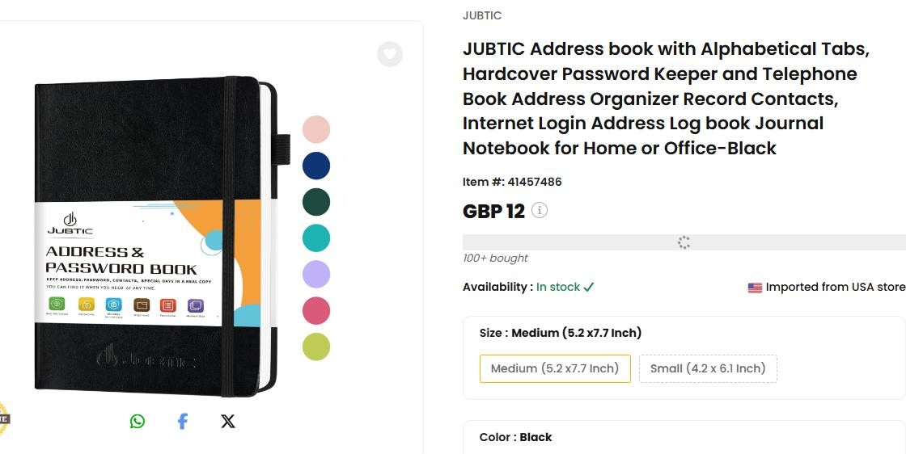Choose the navy blue color swatch

coord(316,166)
